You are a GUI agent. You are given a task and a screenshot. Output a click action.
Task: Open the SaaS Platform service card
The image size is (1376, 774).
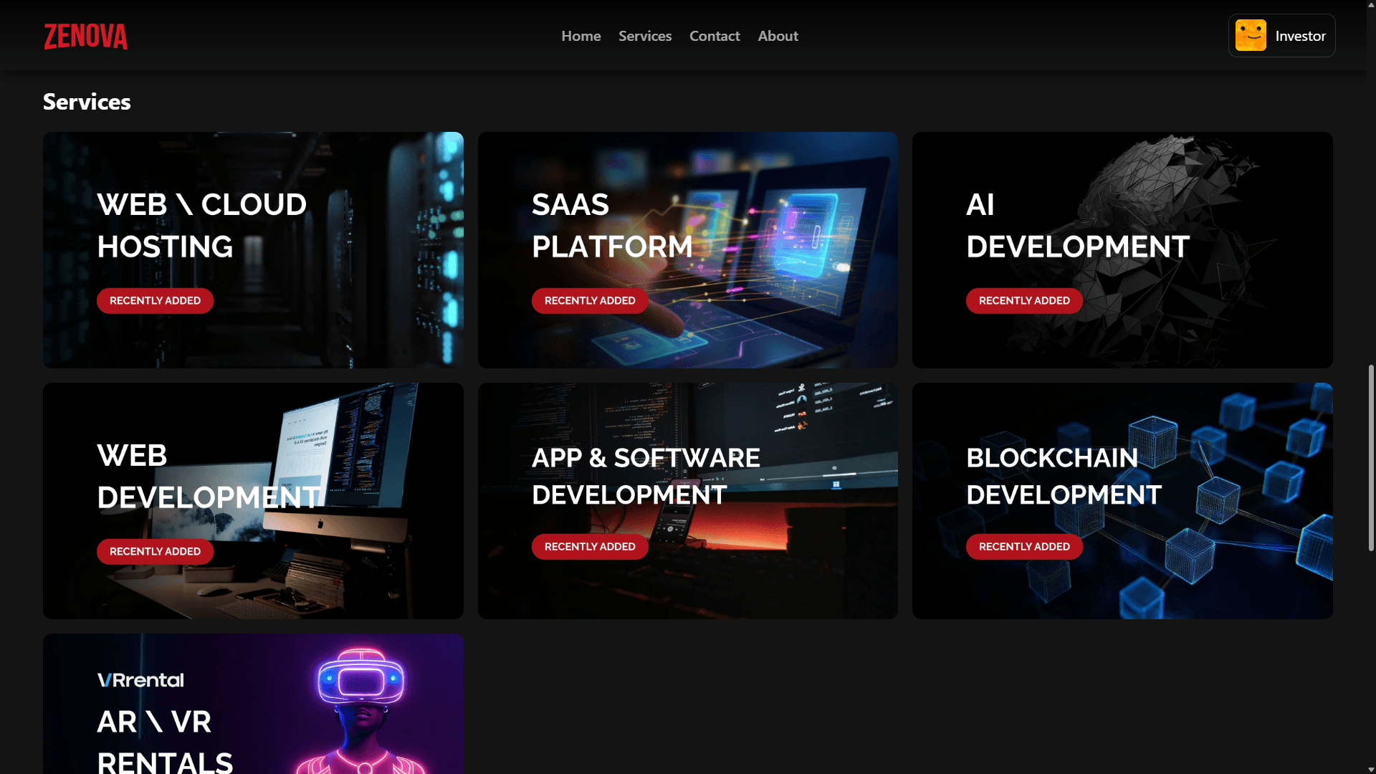coord(688,250)
